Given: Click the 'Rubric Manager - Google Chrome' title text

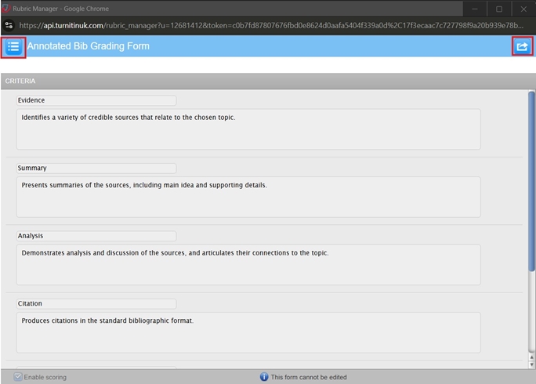Looking at the screenshot, I should 61,9.
